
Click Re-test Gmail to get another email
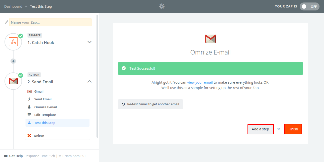coord(150,104)
